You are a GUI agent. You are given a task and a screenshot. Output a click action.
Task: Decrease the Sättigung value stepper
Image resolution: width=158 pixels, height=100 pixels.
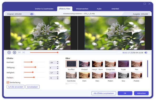57,68
